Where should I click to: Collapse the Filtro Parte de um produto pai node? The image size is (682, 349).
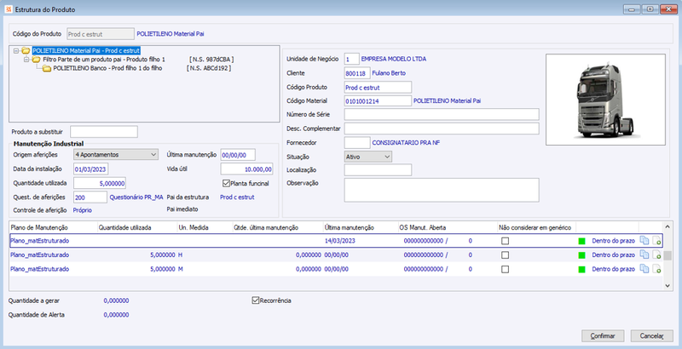tap(26, 60)
